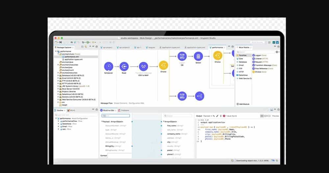
Task: Collapse the src/main/mule folder
Action: coord(58,54)
